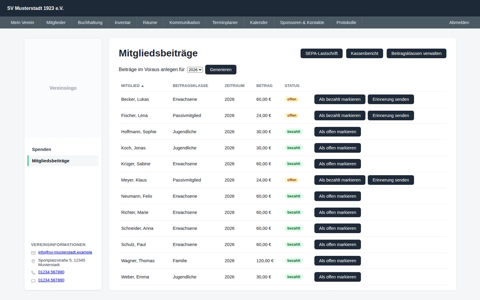480x300 pixels.
Task: Click the chat bubble icon near second number
Action: [x=33, y=281]
